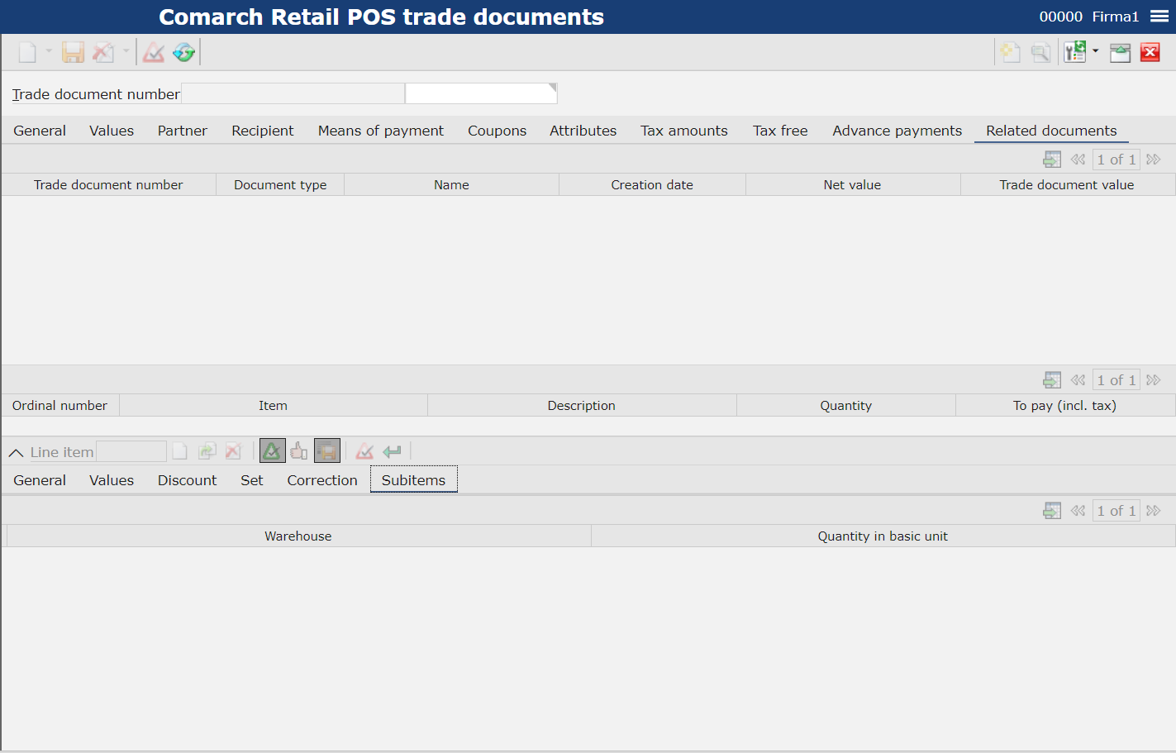Select the Related documents tab
Viewport: 1176px width, 753px height.
(1051, 131)
